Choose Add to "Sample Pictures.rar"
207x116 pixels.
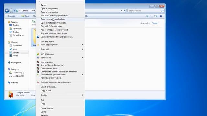click(x=60, y=65)
